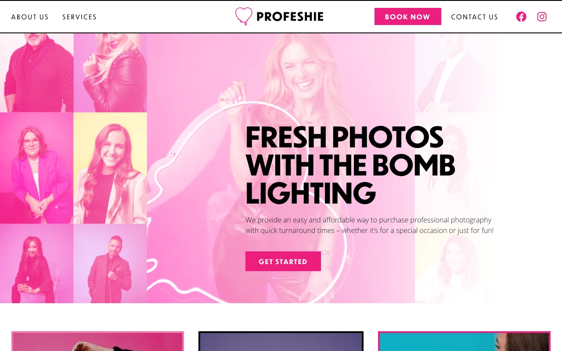This screenshot has height=351, width=562.
Task: Select the woman with glasses in pink blazer
Action: (x=37, y=168)
